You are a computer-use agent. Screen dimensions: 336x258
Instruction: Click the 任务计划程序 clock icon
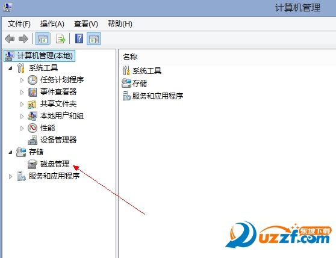click(33, 80)
